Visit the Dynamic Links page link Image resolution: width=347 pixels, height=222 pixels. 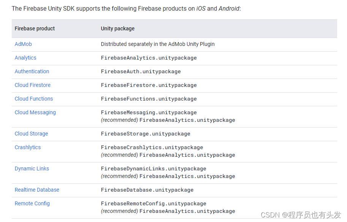(x=32, y=169)
